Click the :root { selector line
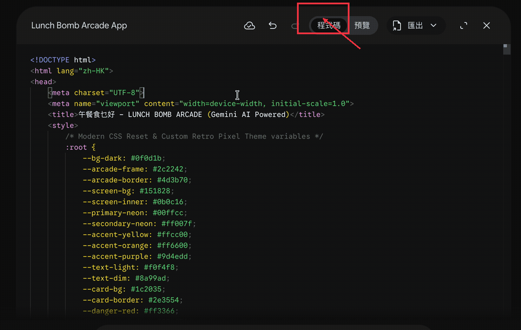 click(x=80, y=147)
